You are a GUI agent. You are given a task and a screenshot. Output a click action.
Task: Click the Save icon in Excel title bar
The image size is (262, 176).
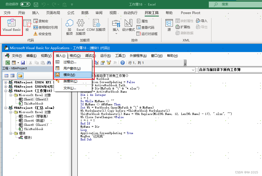(36, 5)
